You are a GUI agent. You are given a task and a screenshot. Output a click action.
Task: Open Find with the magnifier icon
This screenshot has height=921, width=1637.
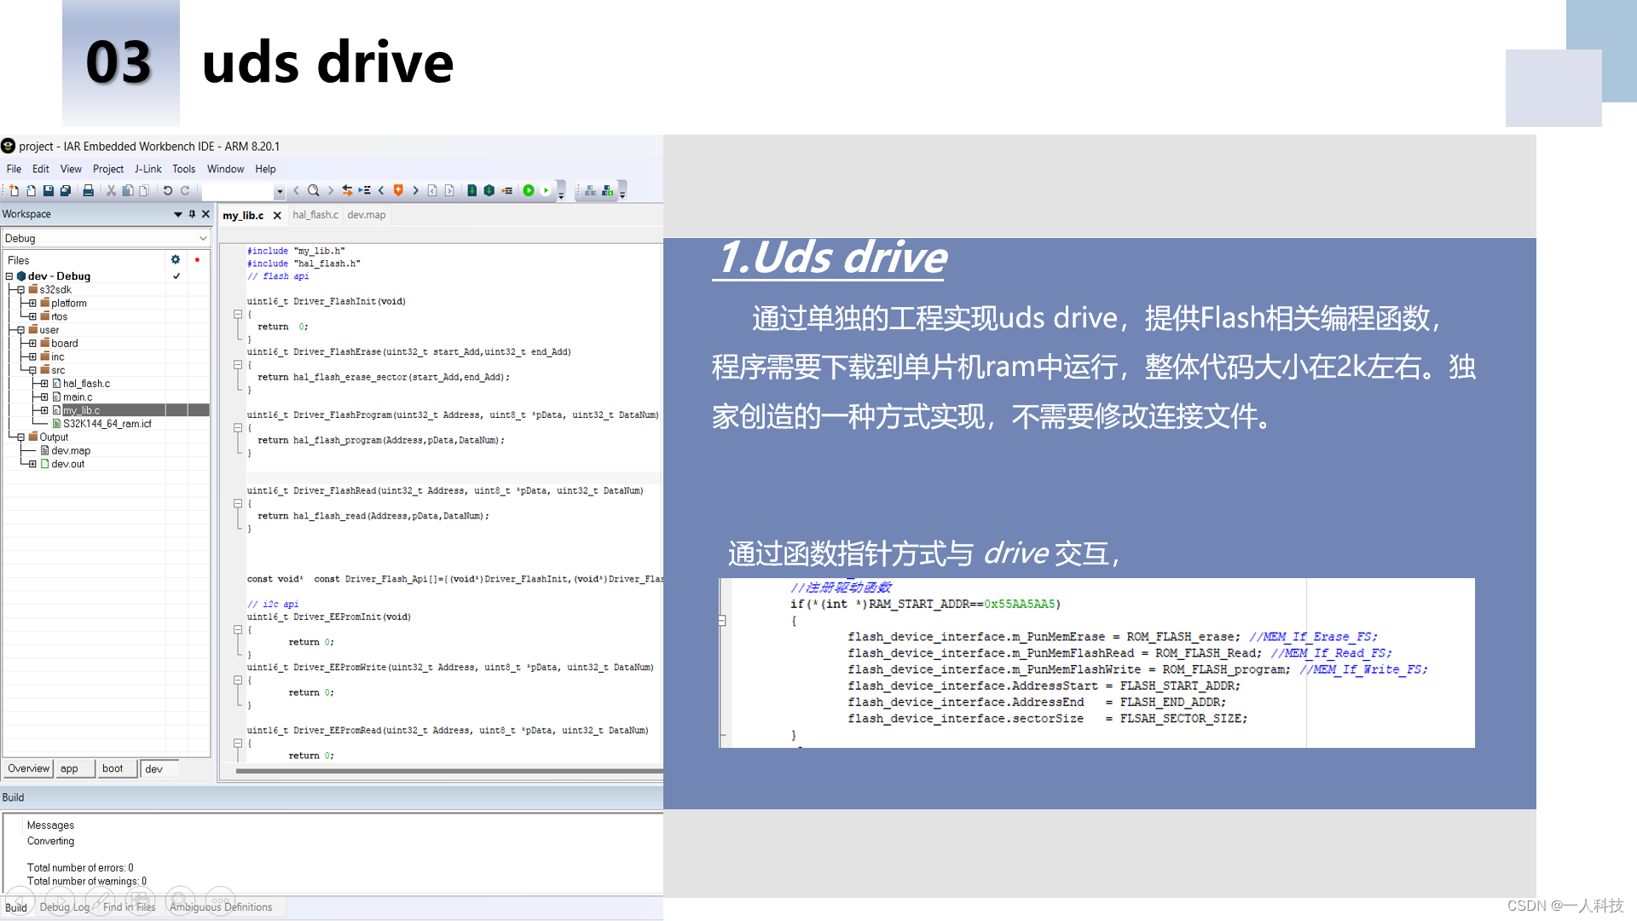click(313, 191)
